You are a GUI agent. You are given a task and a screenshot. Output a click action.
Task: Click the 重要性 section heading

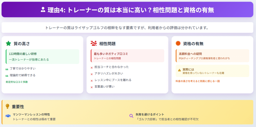point(18,107)
